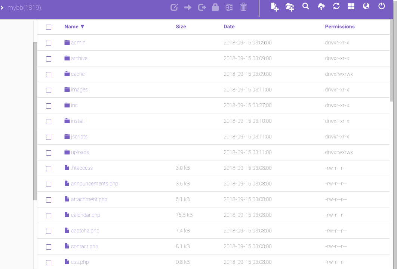Open the announcements.php file link
The height and width of the screenshot is (269, 397).
click(x=95, y=184)
